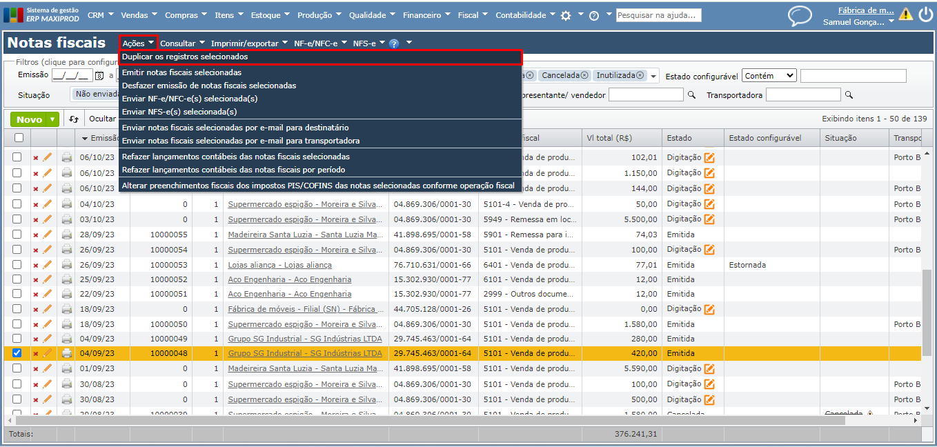This screenshot has width=937, height=447.
Task: Tick the header select-all checkbox
Action: pyautogui.click(x=17, y=138)
